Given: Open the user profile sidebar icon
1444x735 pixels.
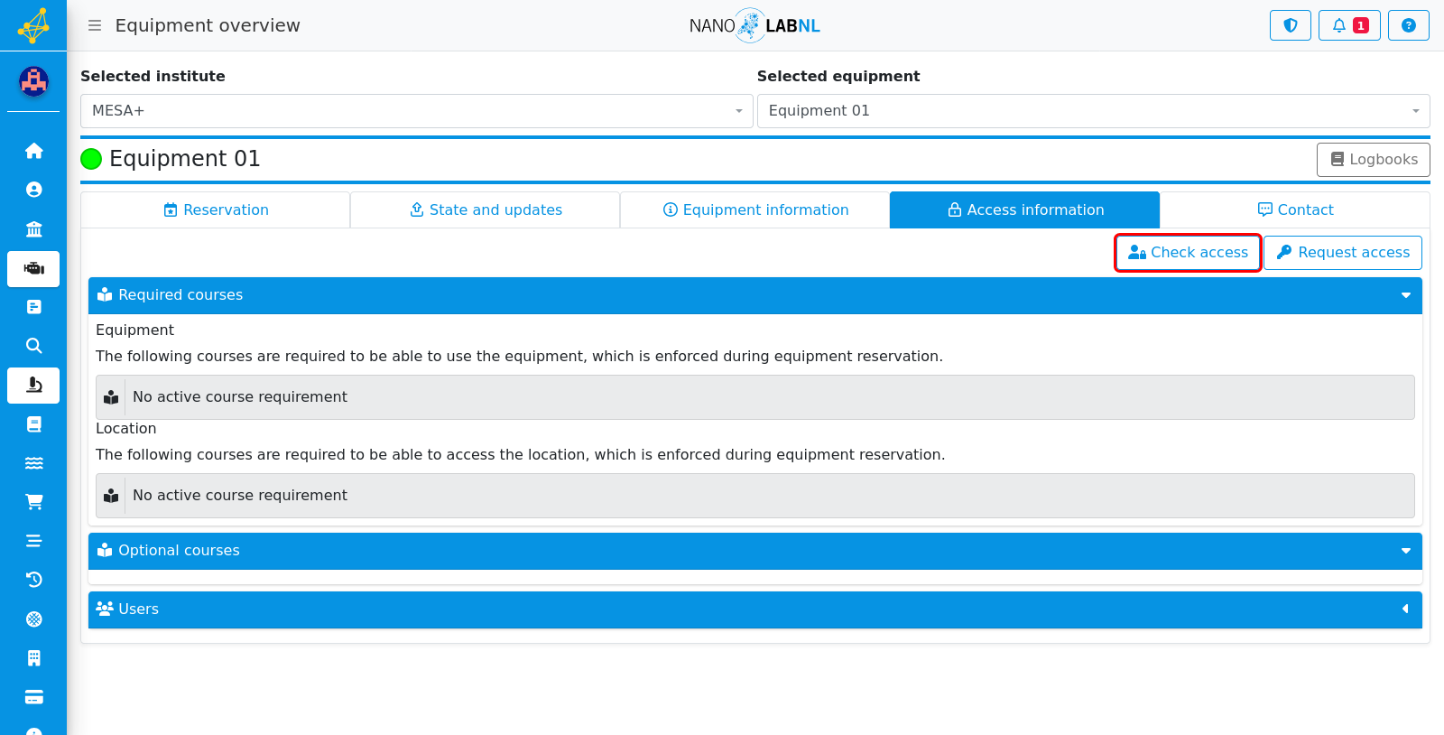Looking at the screenshot, I should tap(33, 190).
